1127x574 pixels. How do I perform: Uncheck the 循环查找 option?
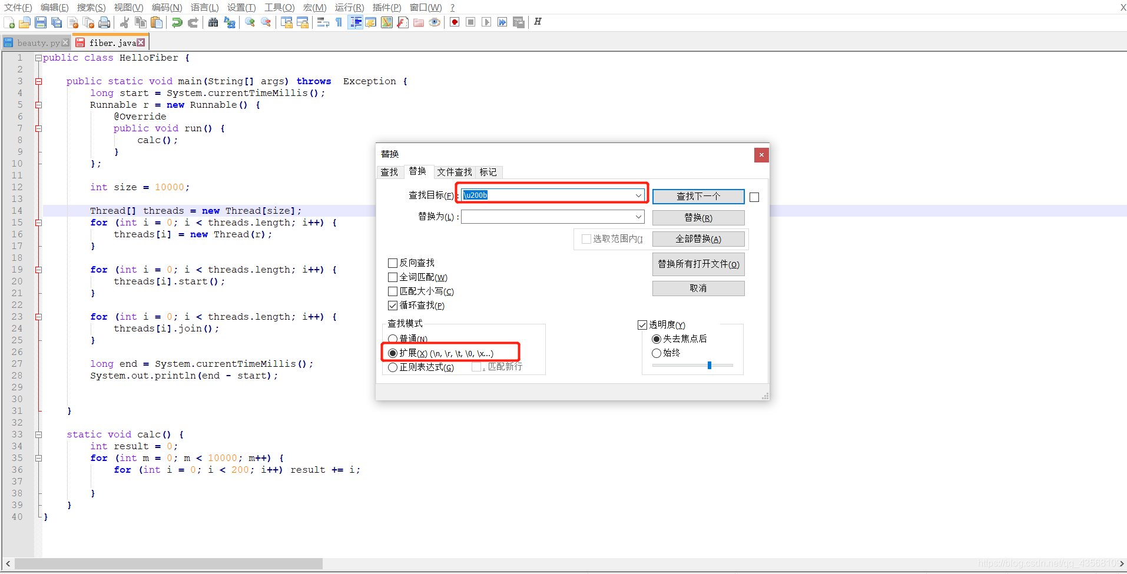393,305
